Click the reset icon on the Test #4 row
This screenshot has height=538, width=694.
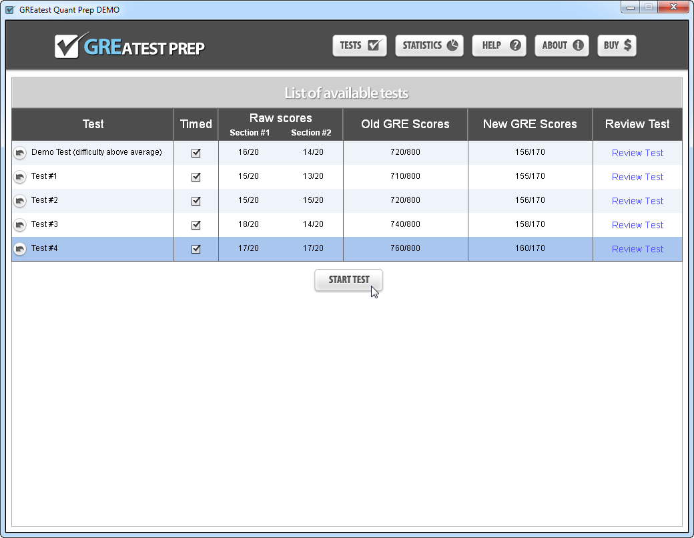pos(20,249)
